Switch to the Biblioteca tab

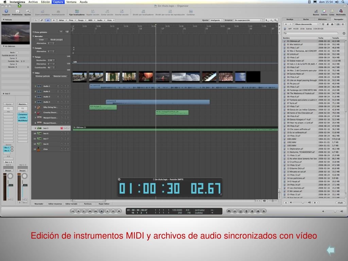(322, 19)
